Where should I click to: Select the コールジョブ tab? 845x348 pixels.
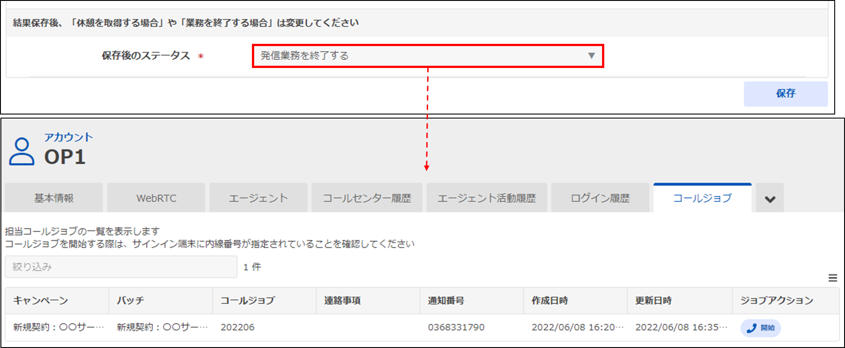pos(702,198)
